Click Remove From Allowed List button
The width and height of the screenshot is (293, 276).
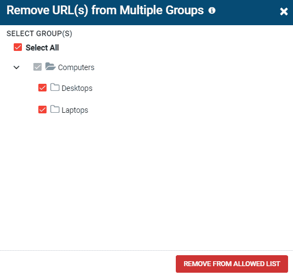coord(232,264)
